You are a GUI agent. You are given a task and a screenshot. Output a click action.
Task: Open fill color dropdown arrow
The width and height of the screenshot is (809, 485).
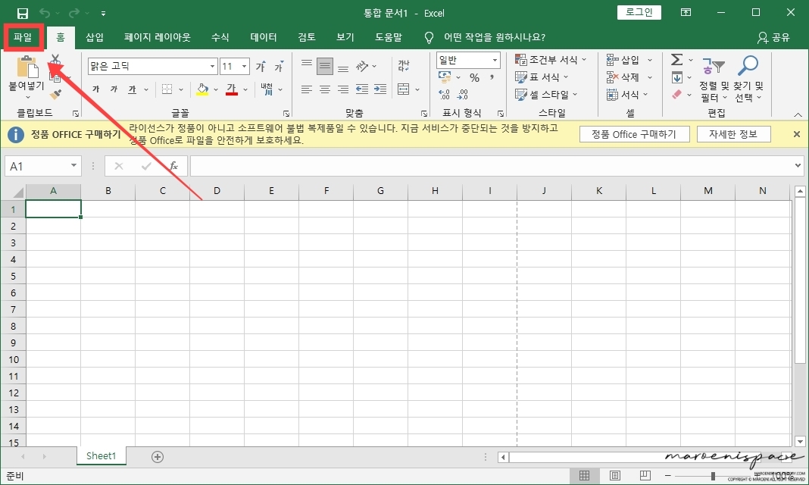(216, 89)
